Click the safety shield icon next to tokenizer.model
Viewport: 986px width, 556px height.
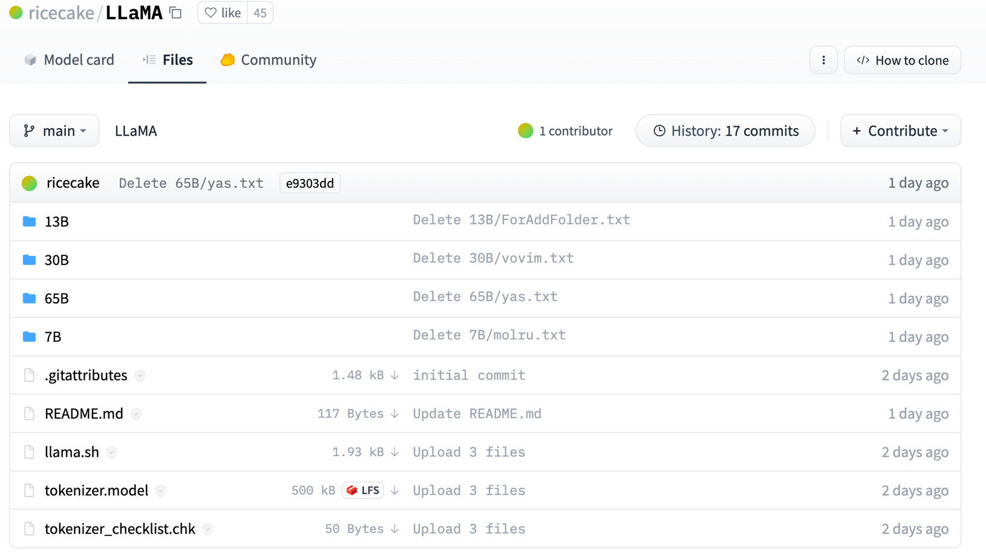tap(160, 491)
